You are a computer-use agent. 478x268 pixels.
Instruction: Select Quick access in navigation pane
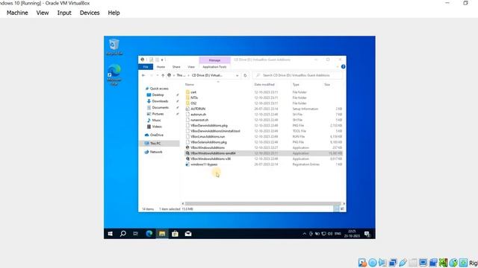click(159, 89)
